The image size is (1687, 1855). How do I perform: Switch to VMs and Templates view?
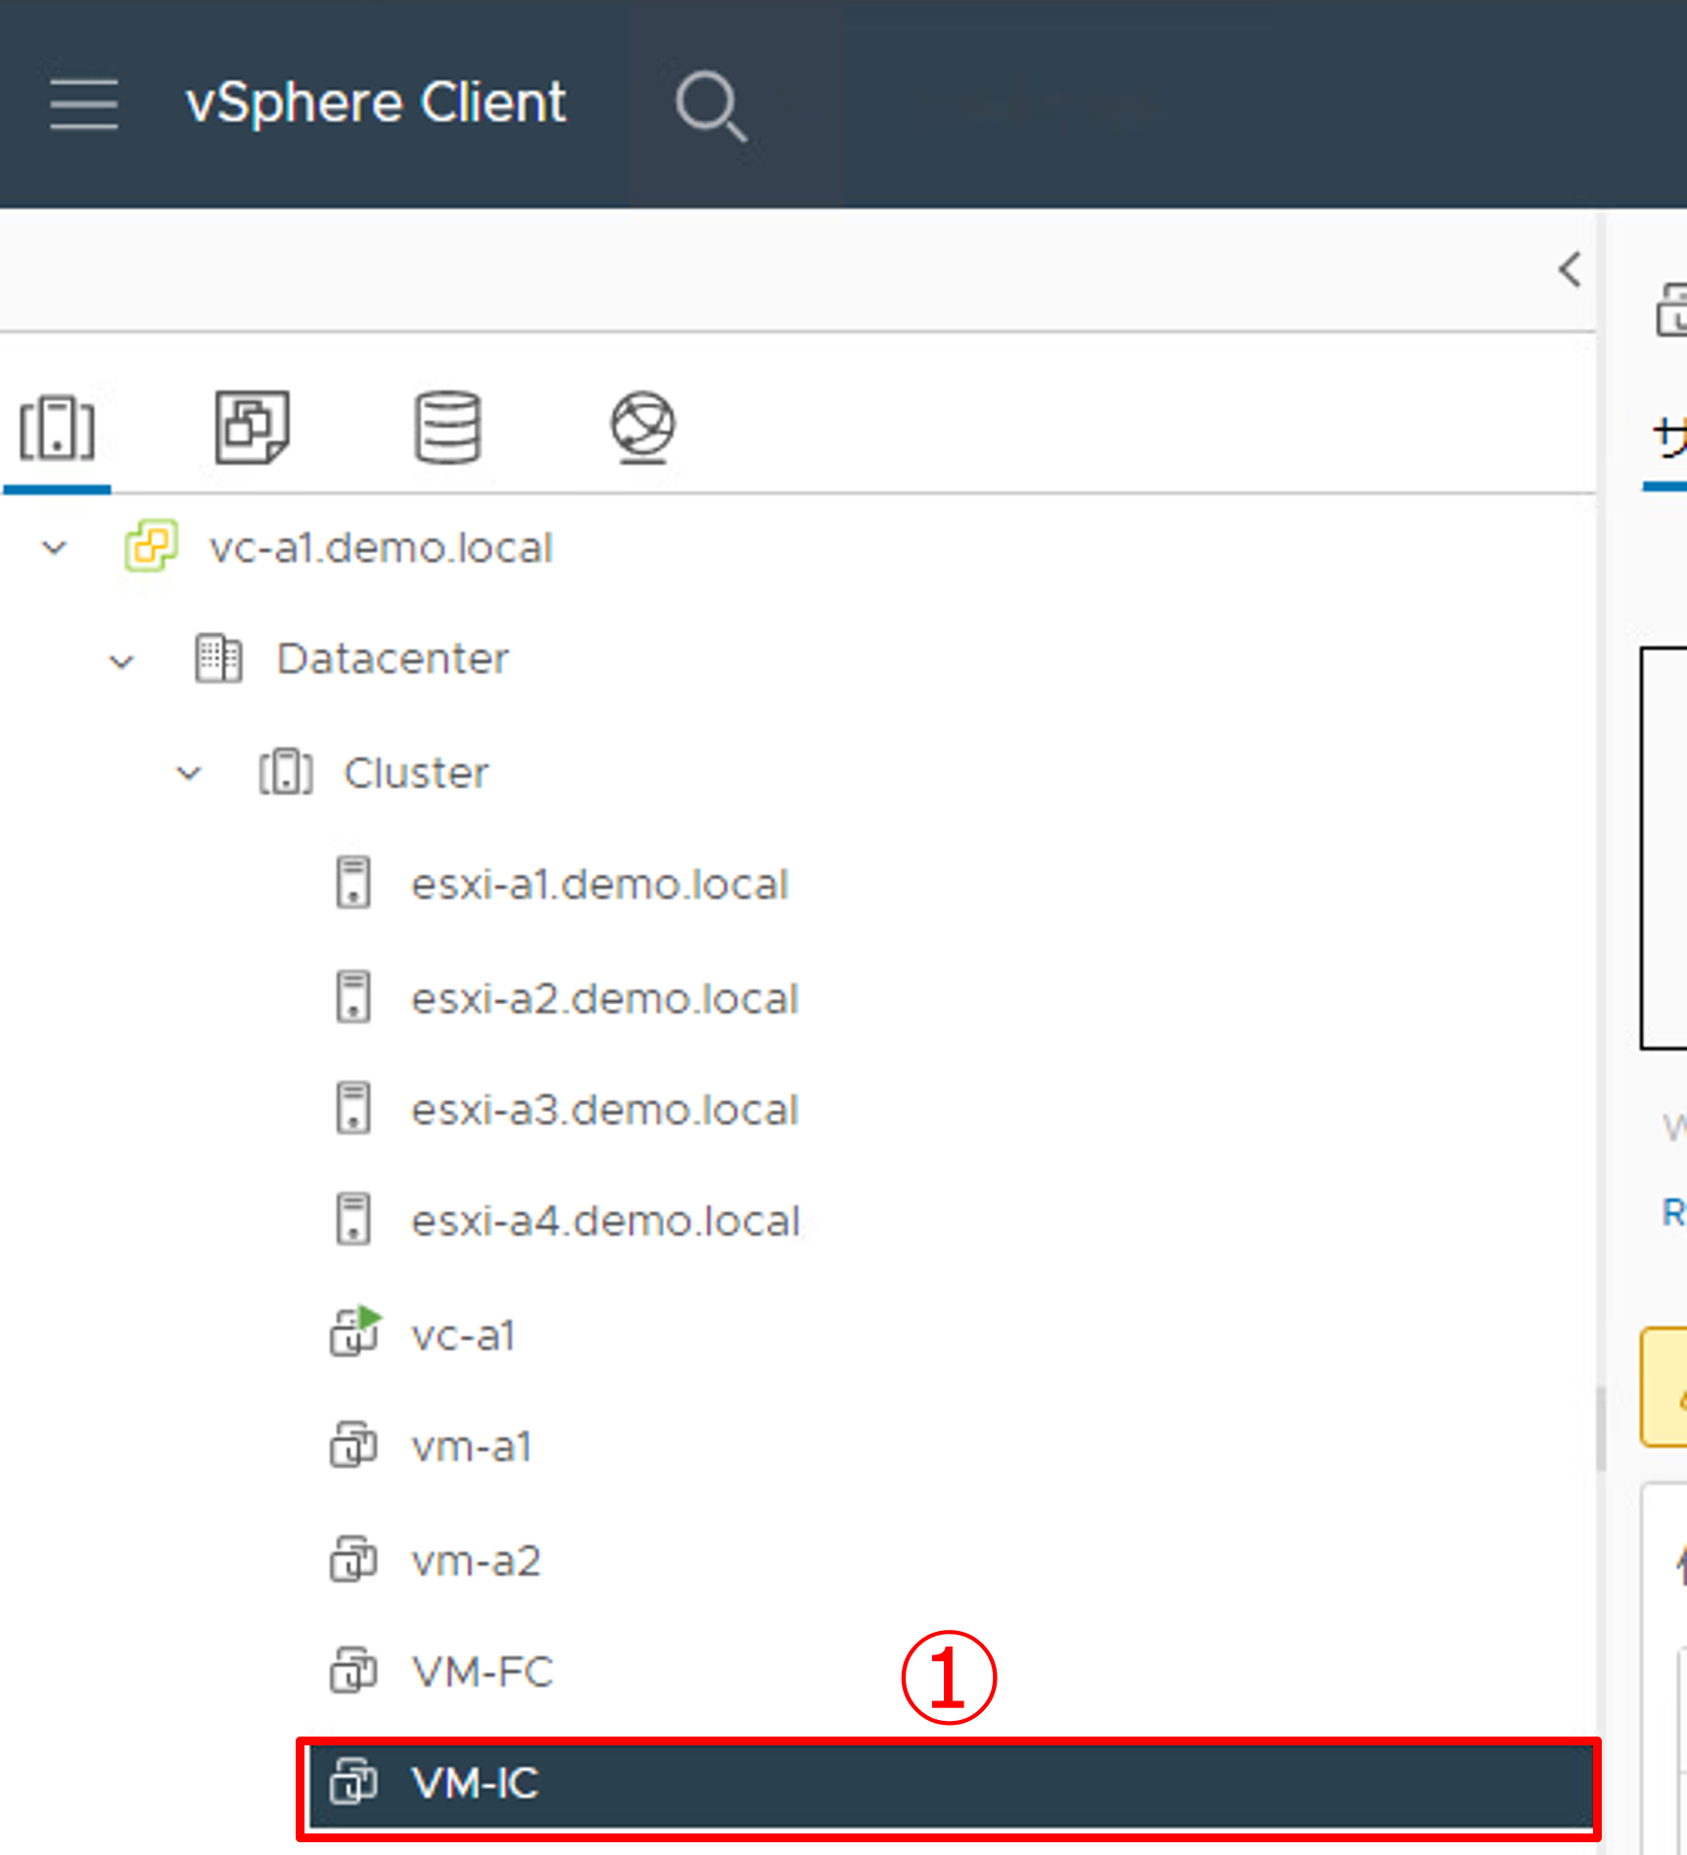(252, 428)
